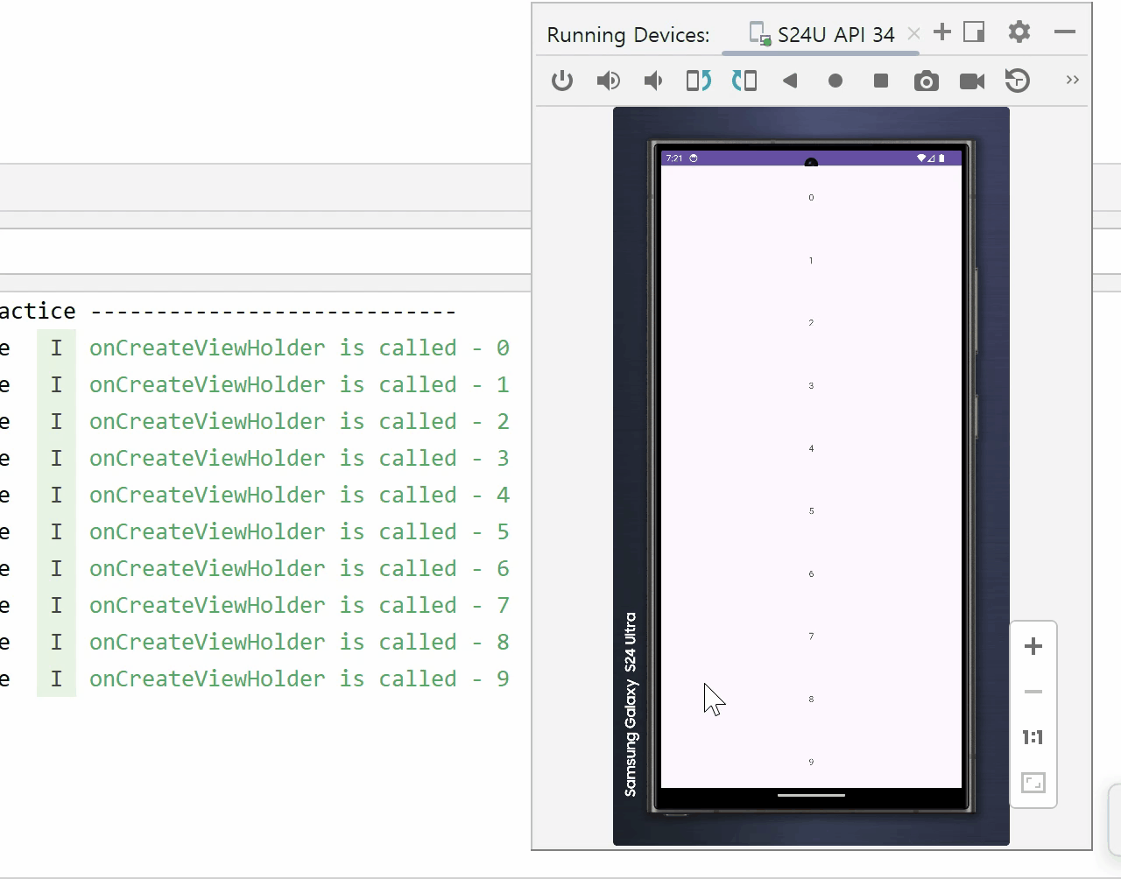Tap list item 0 on the phone
1121x879 pixels.
click(x=811, y=197)
